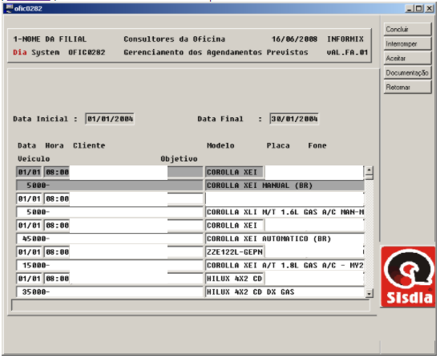This screenshot has width=440, height=359.
Task: Click the Interromper button
Action: click(407, 44)
